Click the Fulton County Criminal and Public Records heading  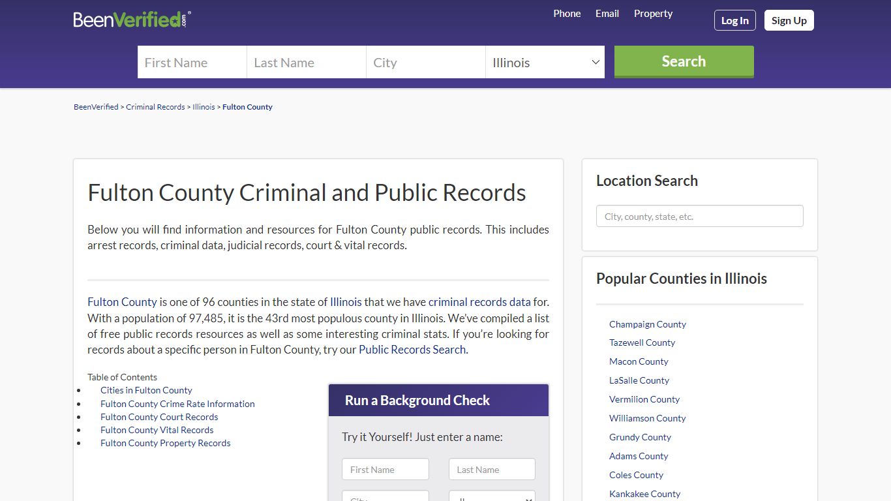(x=307, y=192)
